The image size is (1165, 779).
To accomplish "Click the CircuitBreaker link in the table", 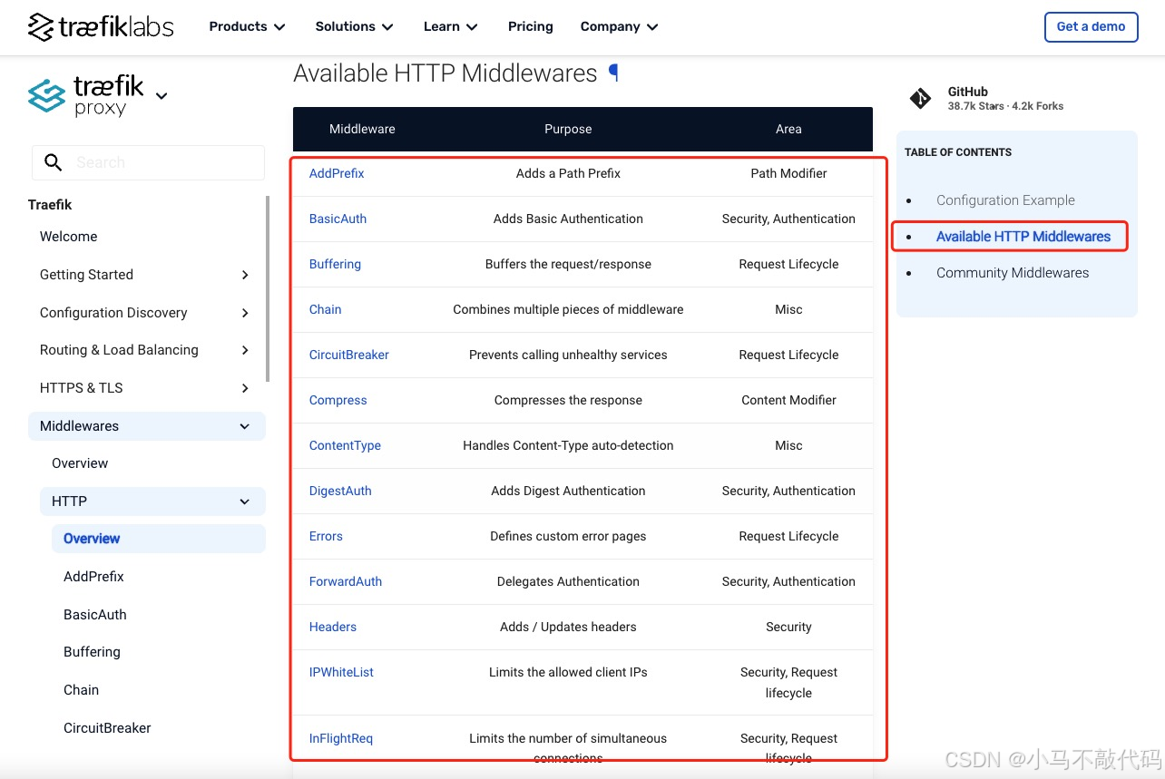I will (348, 355).
